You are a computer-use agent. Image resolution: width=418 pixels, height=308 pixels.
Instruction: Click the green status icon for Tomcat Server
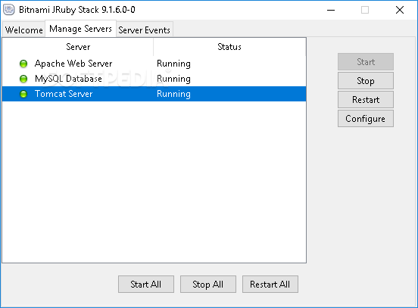pyautogui.click(x=23, y=94)
